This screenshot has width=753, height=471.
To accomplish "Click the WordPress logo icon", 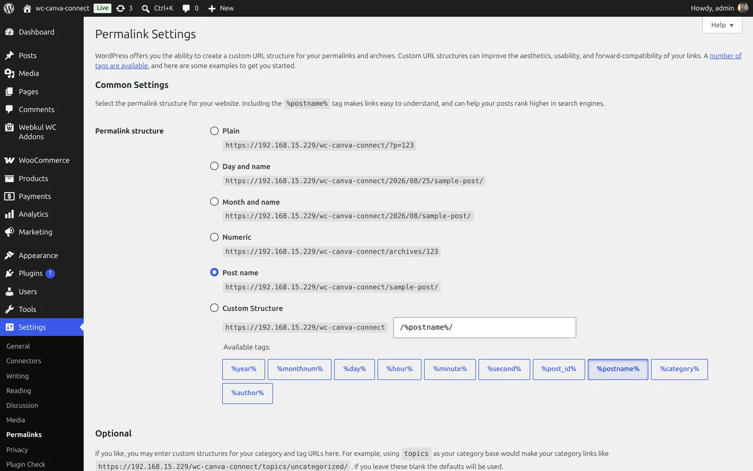I will coord(9,8).
